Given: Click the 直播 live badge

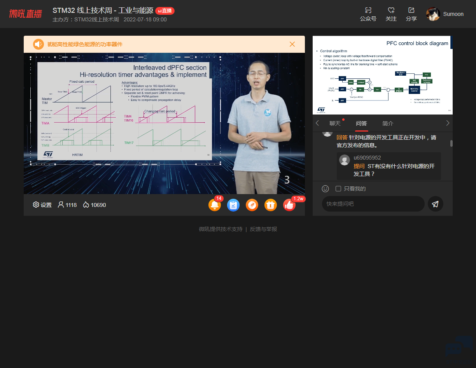Looking at the screenshot, I should 165,11.
